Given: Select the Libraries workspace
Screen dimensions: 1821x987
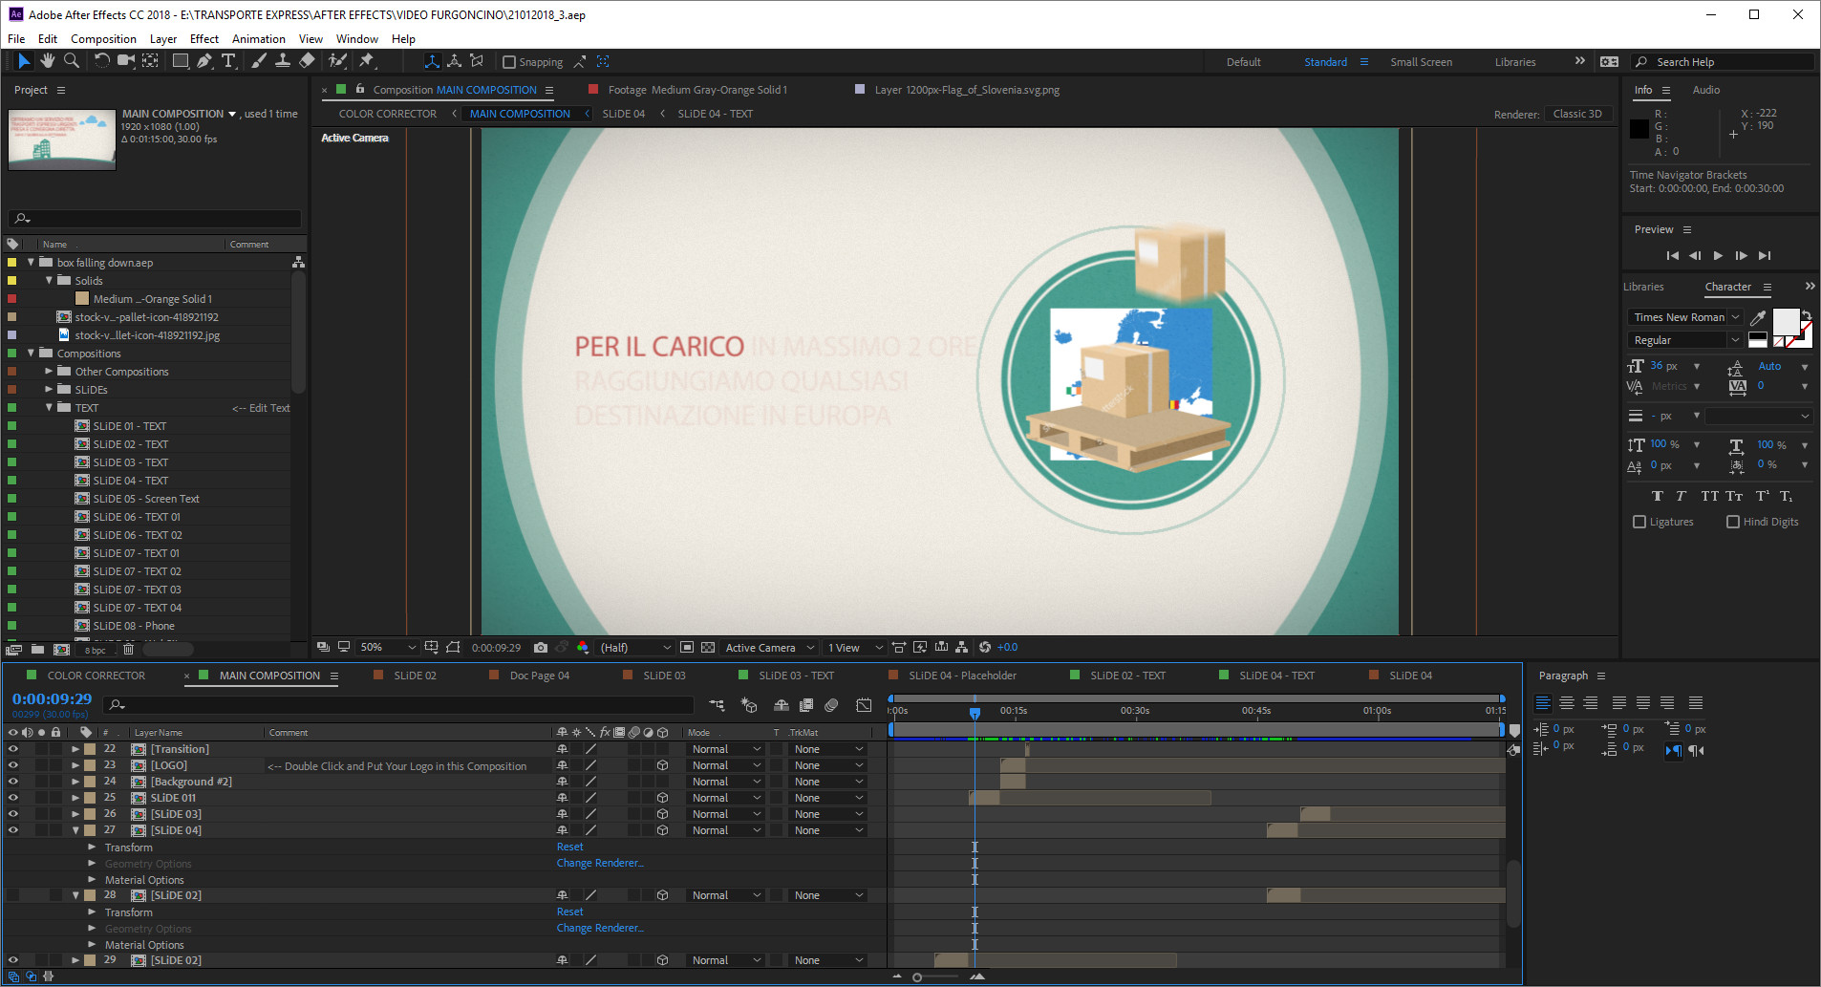Looking at the screenshot, I should click(x=1515, y=62).
